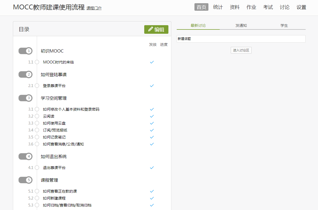Click the blue checkmark for 如何使用云盘
318x210 pixels.
click(x=152, y=123)
